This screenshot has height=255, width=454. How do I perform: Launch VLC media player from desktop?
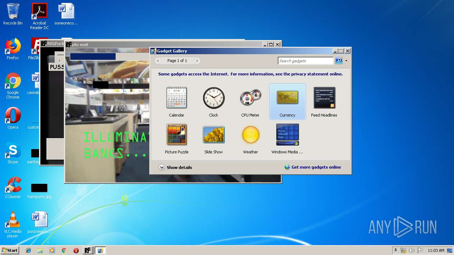click(x=13, y=225)
